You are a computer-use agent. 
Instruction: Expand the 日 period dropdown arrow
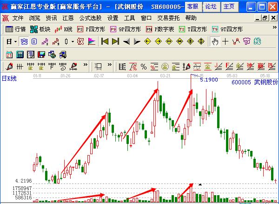tap(15, 41)
